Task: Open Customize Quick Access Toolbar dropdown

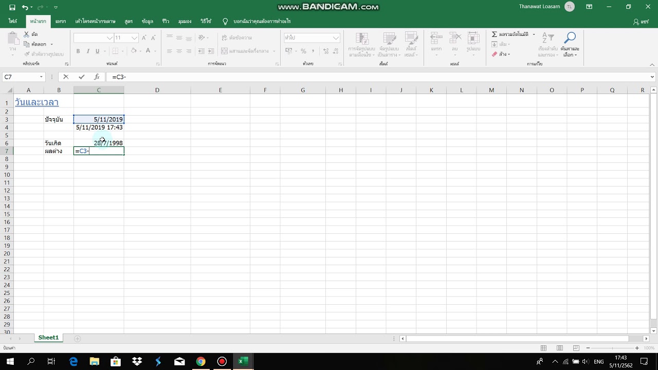Action: coord(56,7)
